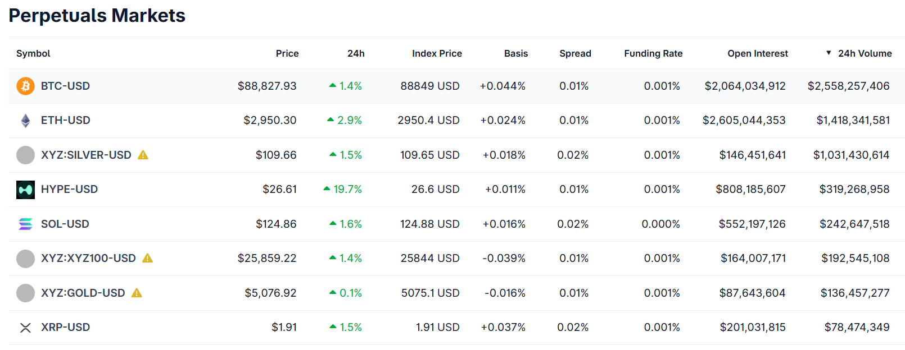This screenshot has height=350, width=905.
Task: Click the Index Price column header
Action: coord(437,53)
